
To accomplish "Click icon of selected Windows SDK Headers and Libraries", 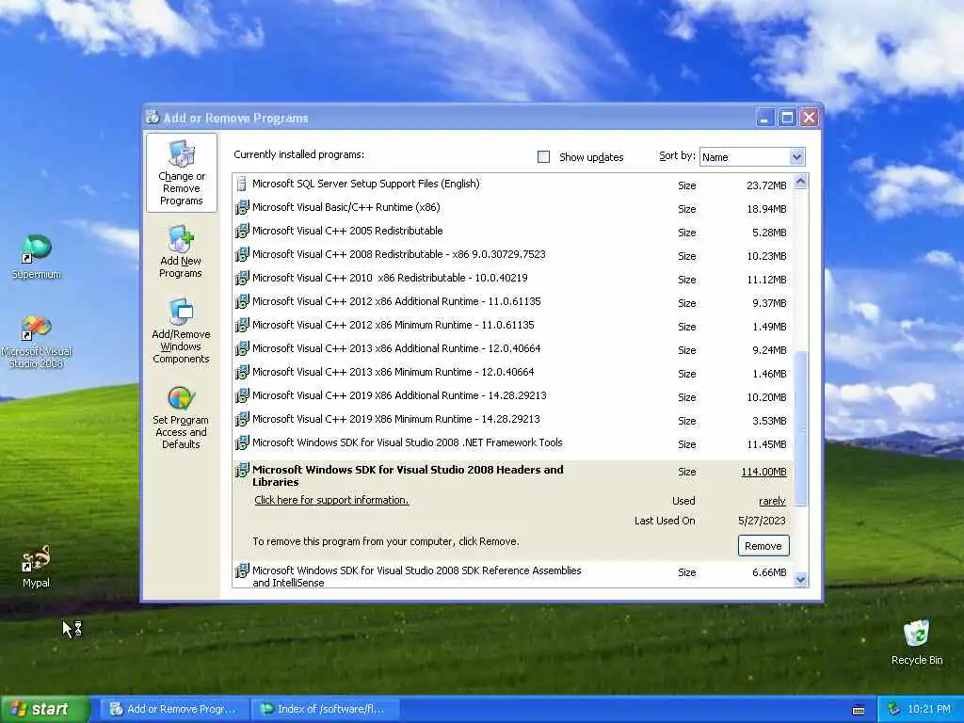I will click(242, 471).
